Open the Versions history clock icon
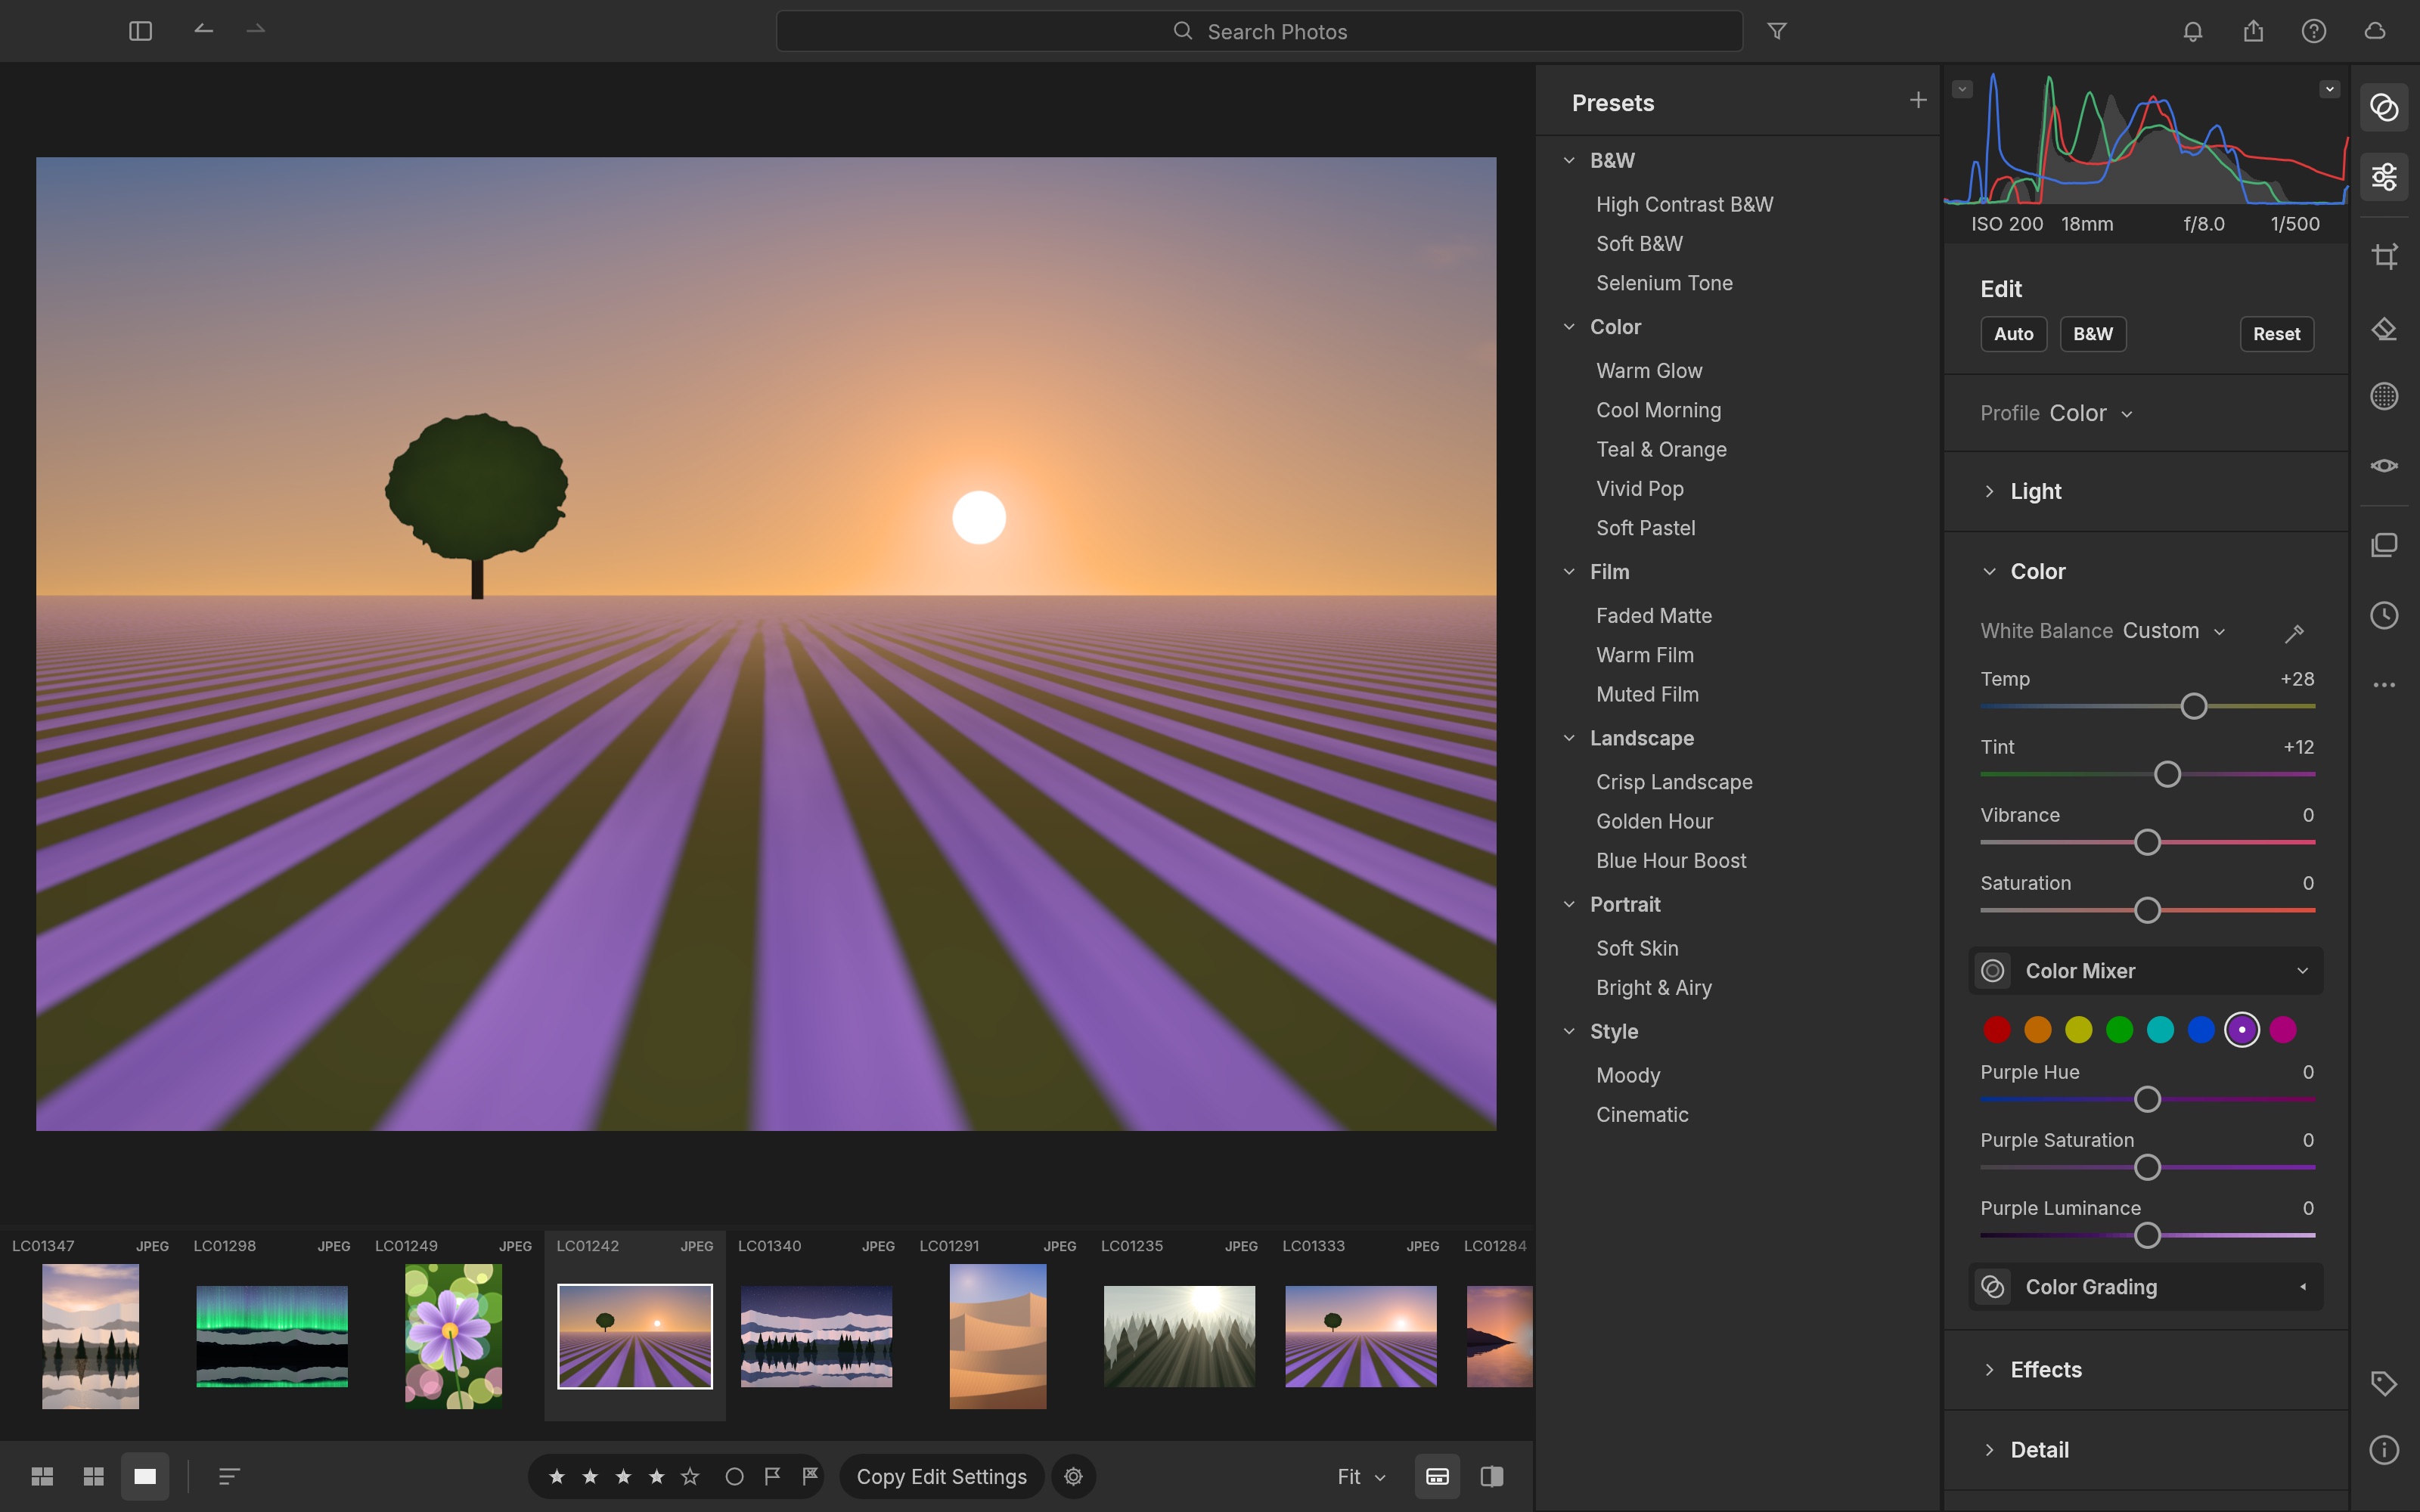Screen dimensions: 2420x1512 [2384, 615]
